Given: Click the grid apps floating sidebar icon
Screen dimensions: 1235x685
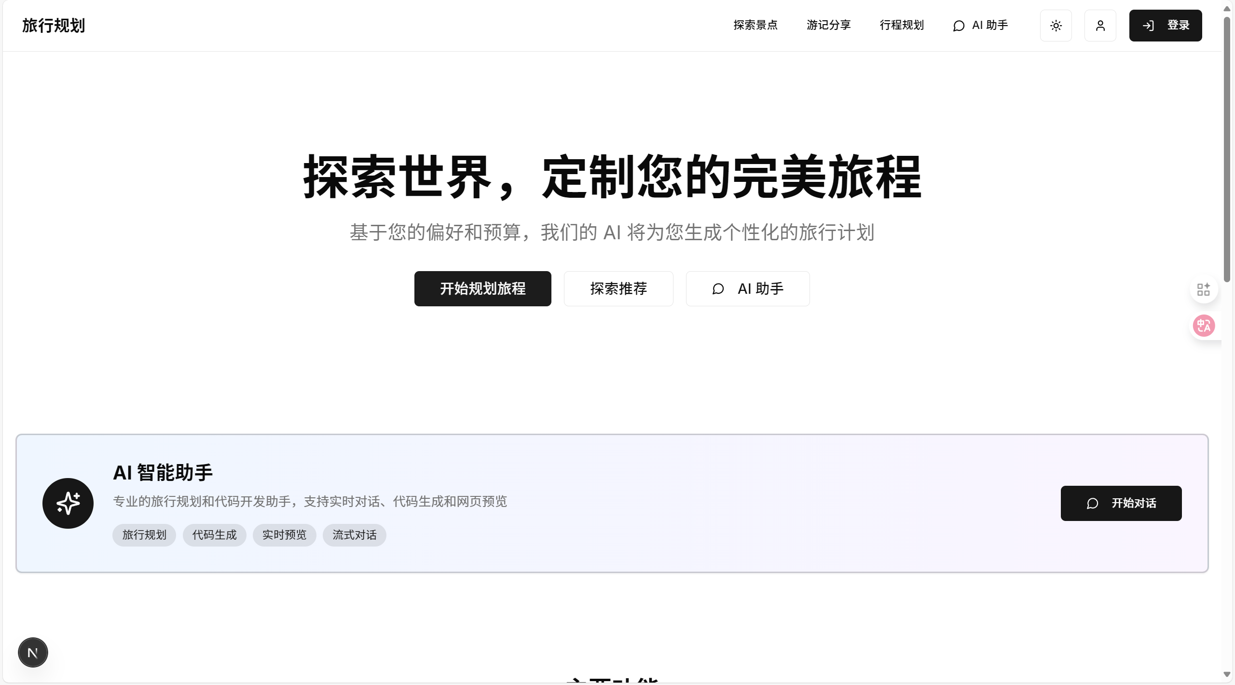Looking at the screenshot, I should tap(1203, 289).
